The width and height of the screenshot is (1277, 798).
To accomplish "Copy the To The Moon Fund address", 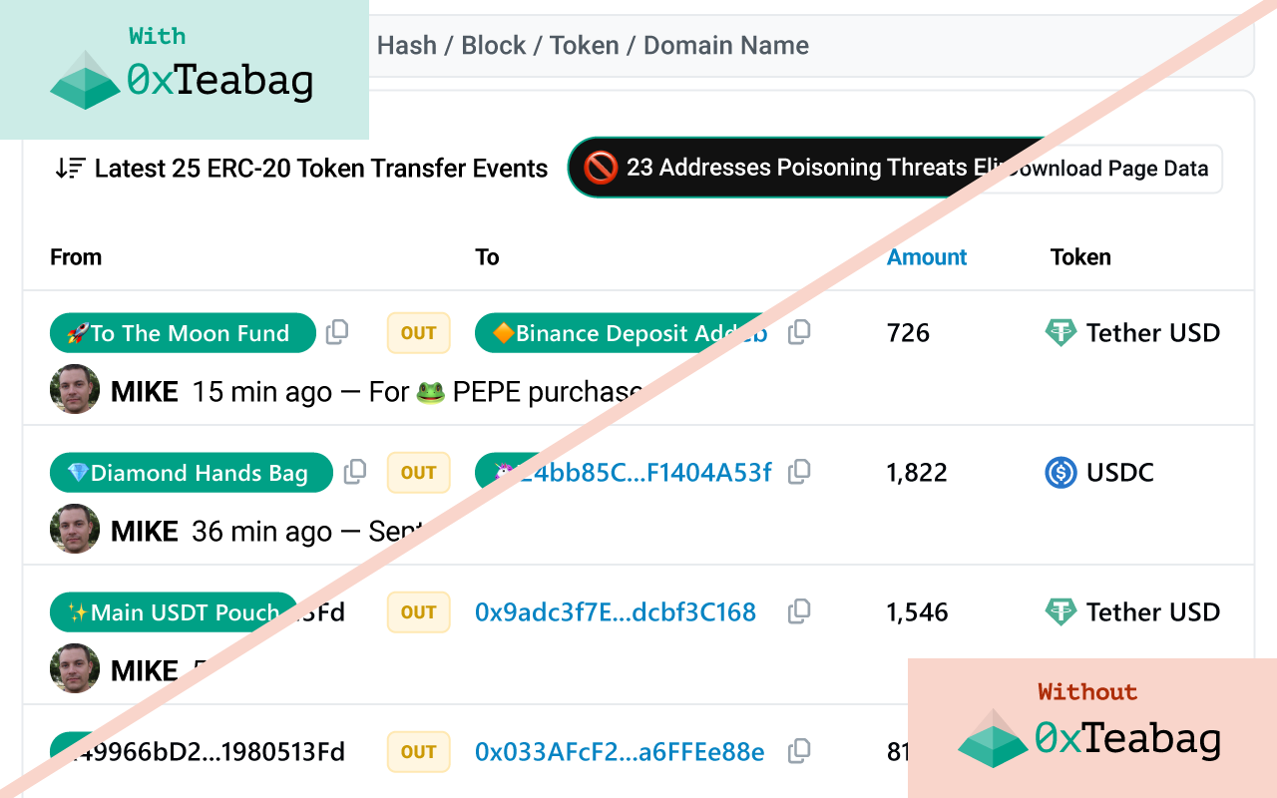I will 337,332.
